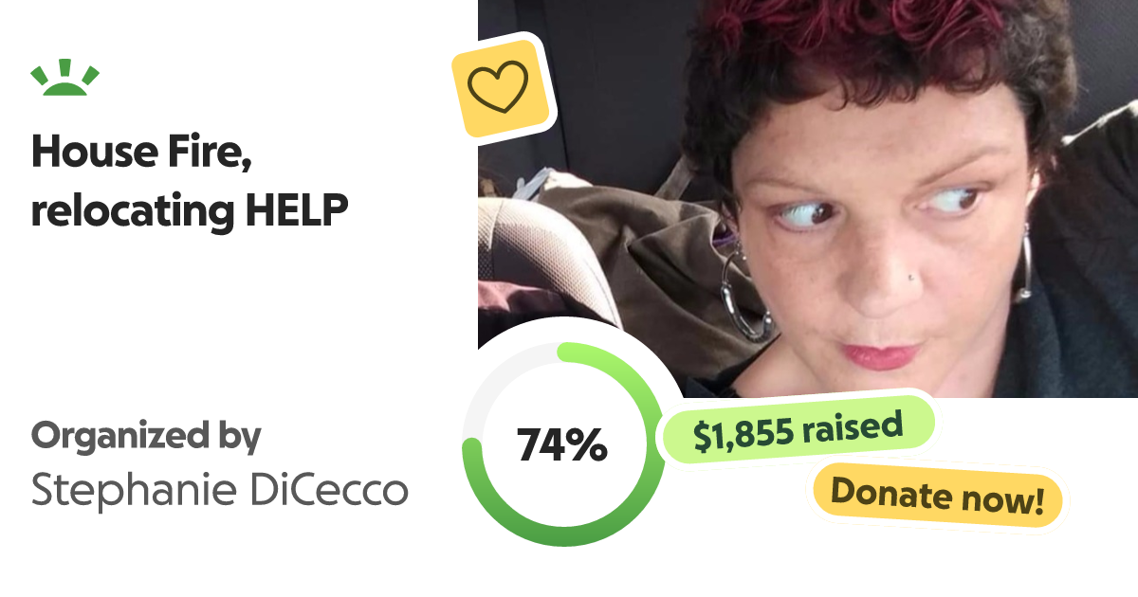This screenshot has height=597, width=1138.
Task: Select the 74% progress label
Action: (x=561, y=445)
